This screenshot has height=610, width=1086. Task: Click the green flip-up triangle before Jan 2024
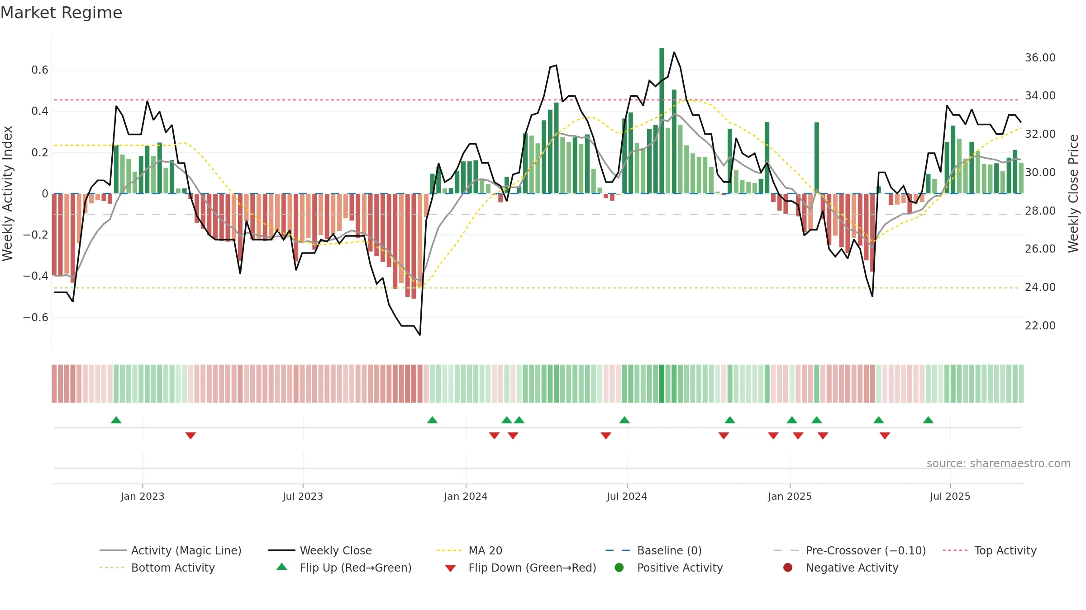coord(432,420)
